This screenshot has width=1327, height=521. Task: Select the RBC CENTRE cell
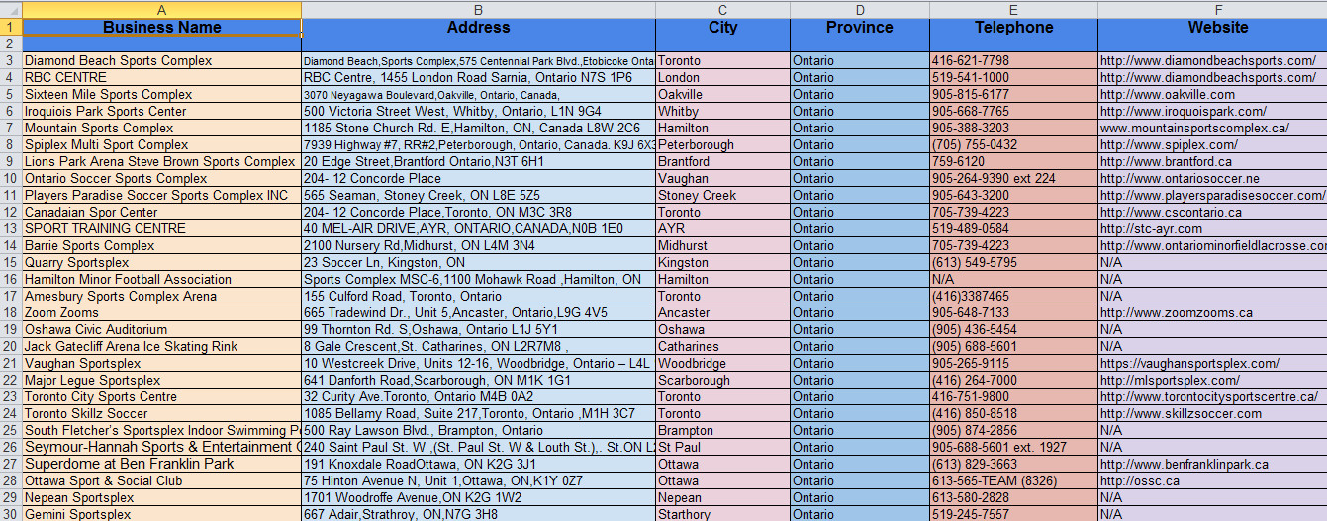click(x=162, y=78)
